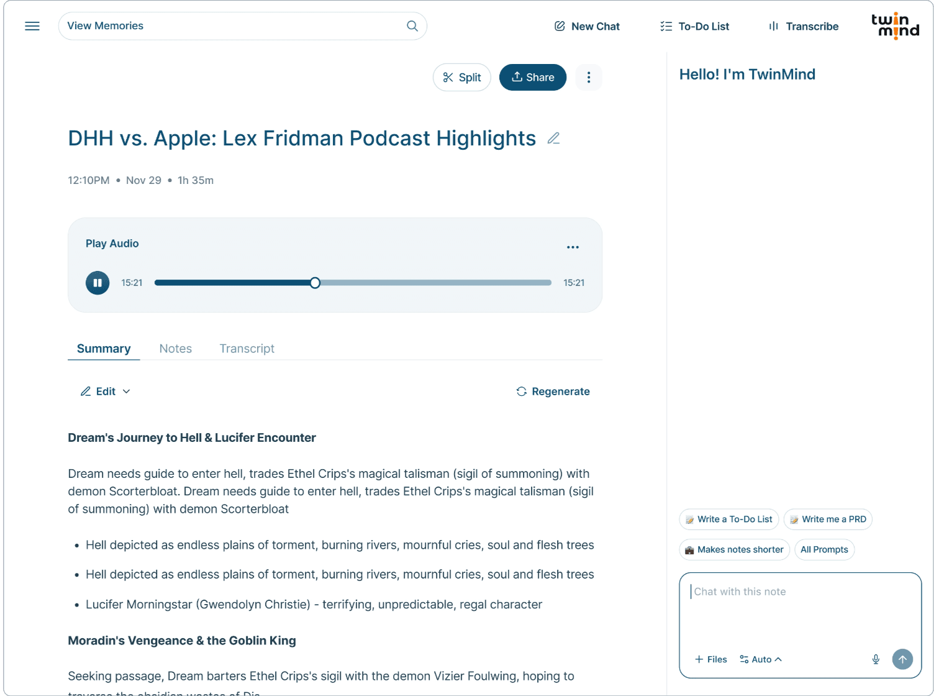Send the chat message arrow button
The image size is (934, 696).
(902, 659)
